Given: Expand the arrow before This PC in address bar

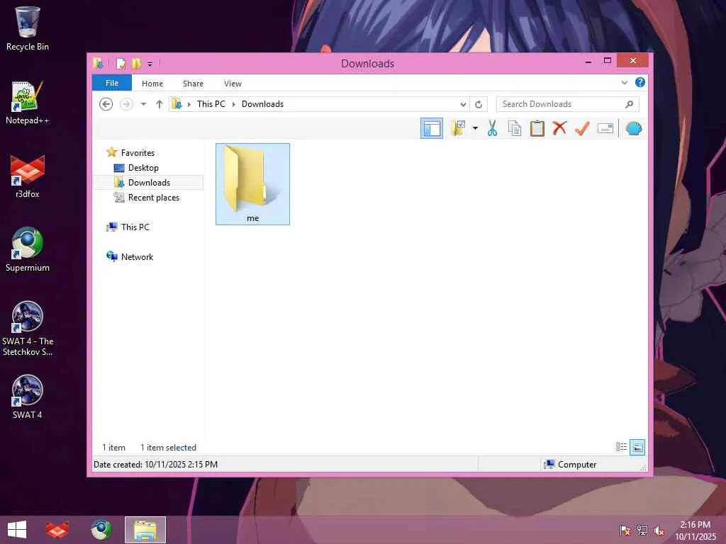Looking at the screenshot, I should coord(189,104).
